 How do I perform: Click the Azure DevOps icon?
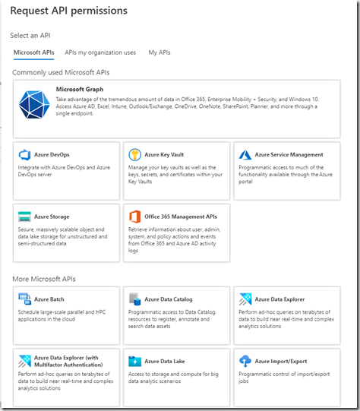24,155
